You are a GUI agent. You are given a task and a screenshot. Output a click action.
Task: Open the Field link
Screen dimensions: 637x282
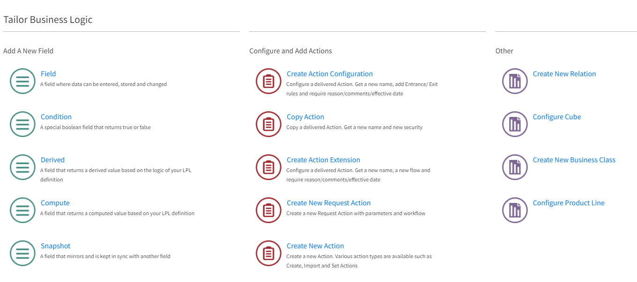click(48, 74)
